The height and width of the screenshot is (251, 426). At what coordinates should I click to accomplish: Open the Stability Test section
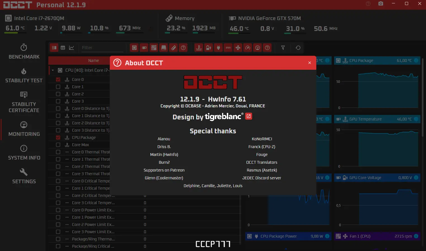[x=24, y=76]
